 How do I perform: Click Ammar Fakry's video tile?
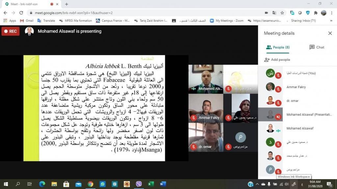pos(206,107)
